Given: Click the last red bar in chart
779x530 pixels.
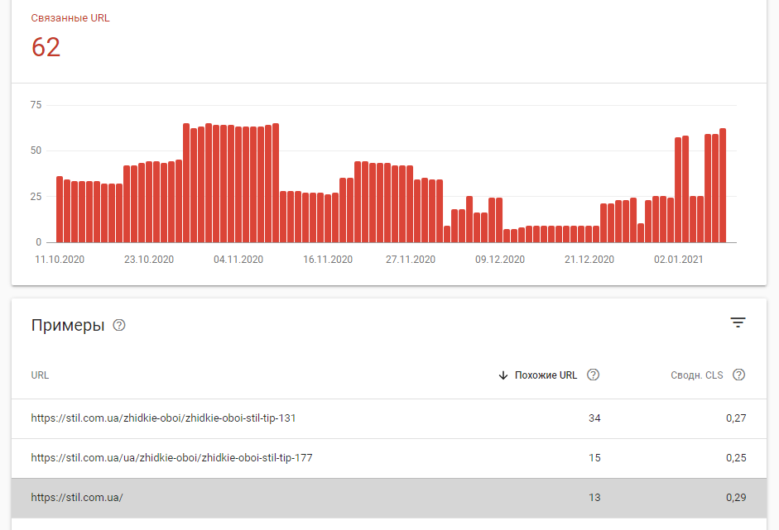Looking at the screenshot, I should (x=723, y=185).
